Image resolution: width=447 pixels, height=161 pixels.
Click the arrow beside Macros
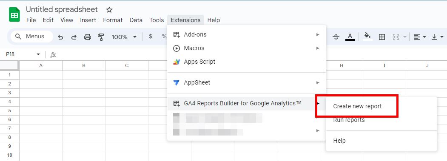318,48
